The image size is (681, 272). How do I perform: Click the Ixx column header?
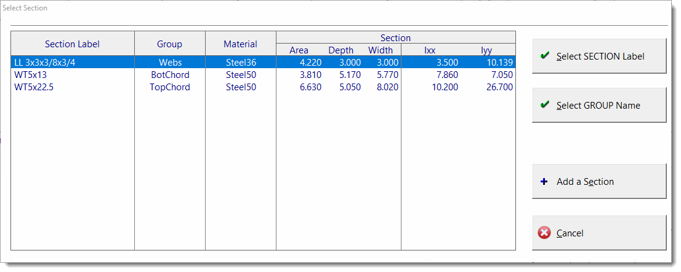click(x=430, y=50)
